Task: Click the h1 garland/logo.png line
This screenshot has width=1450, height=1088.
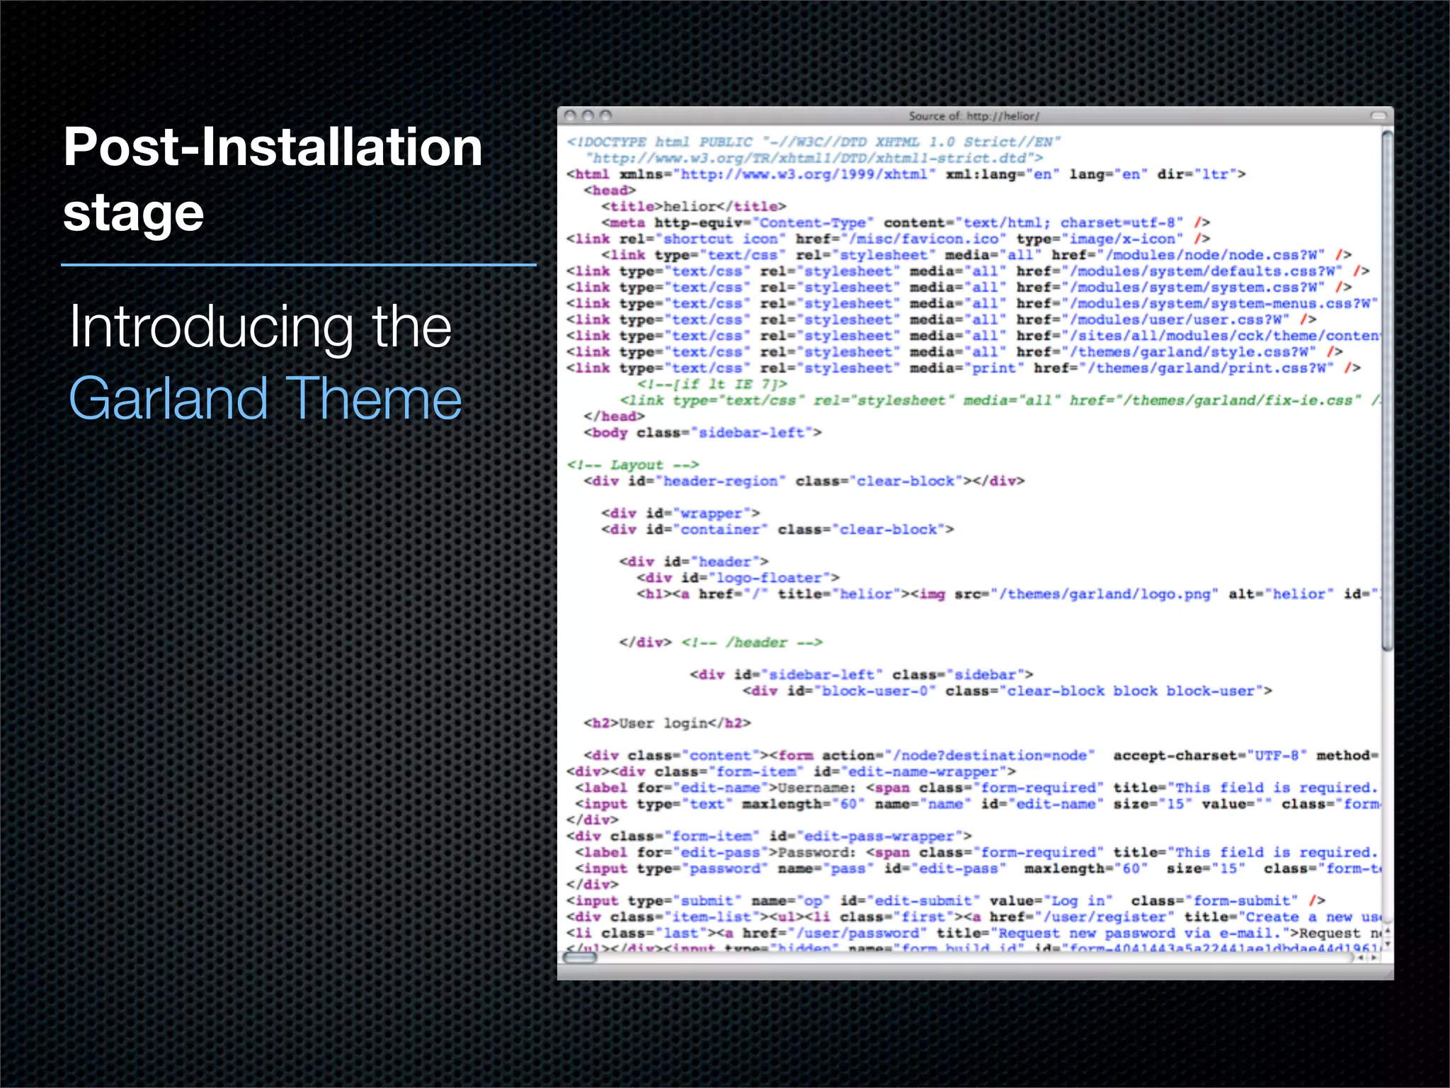Action: pos(1008,594)
